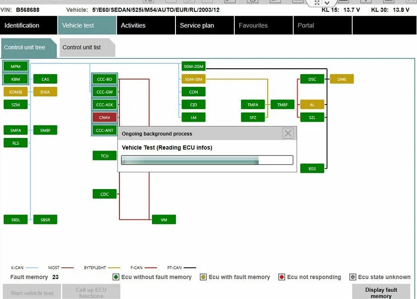Click the fullscreen arrows icon at top
The image size is (417, 299).
[x=317, y=3]
